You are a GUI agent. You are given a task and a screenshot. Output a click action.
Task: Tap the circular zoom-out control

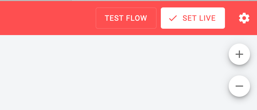[239, 86]
